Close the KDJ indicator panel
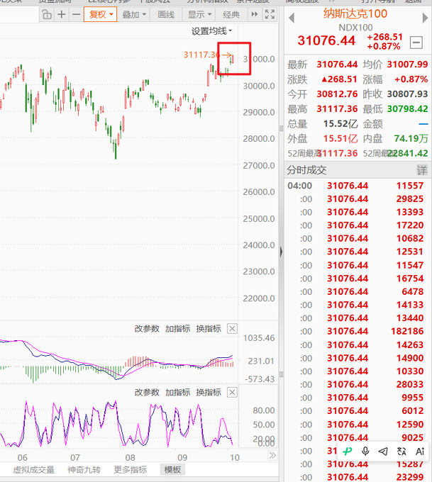The height and width of the screenshot is (482, 432). click(x=232, y=392)
